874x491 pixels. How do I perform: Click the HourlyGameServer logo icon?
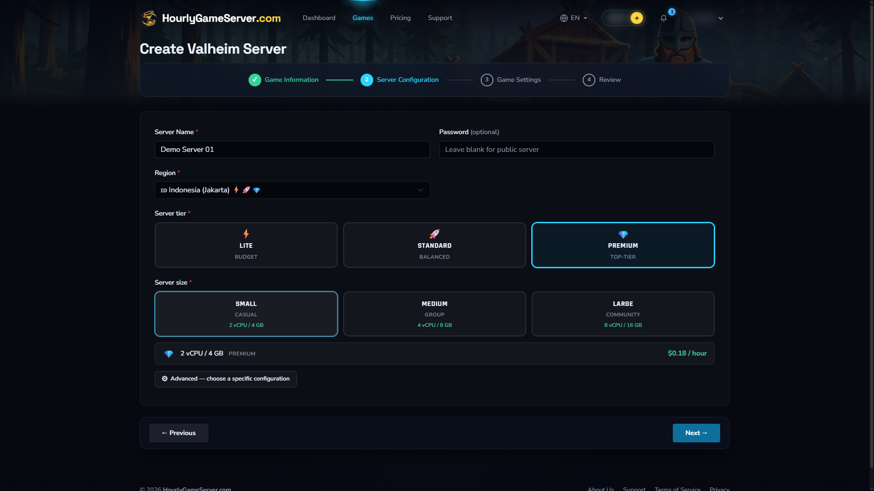click(x=149, y=18)
